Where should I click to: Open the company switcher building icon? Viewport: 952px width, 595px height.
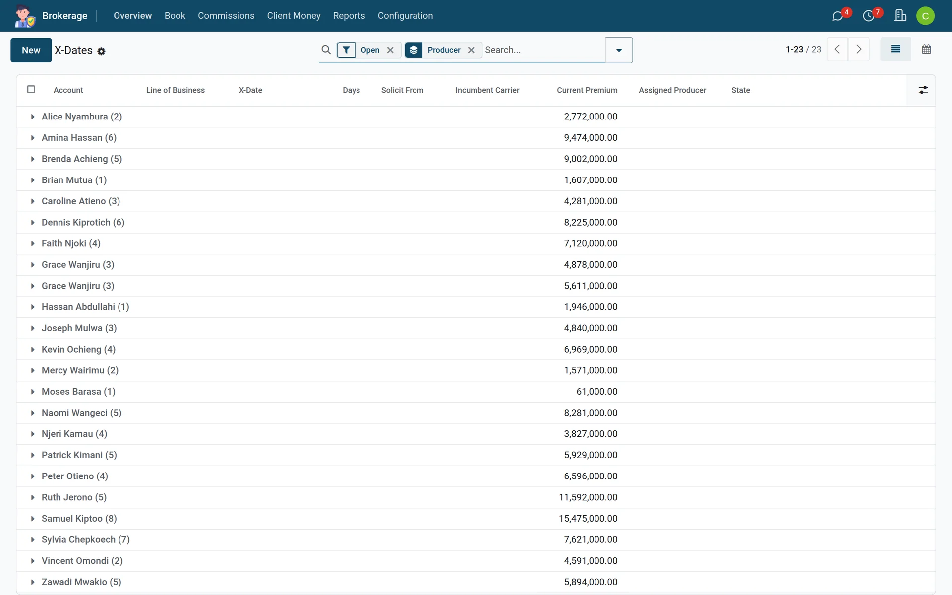(x=900, y=16)
